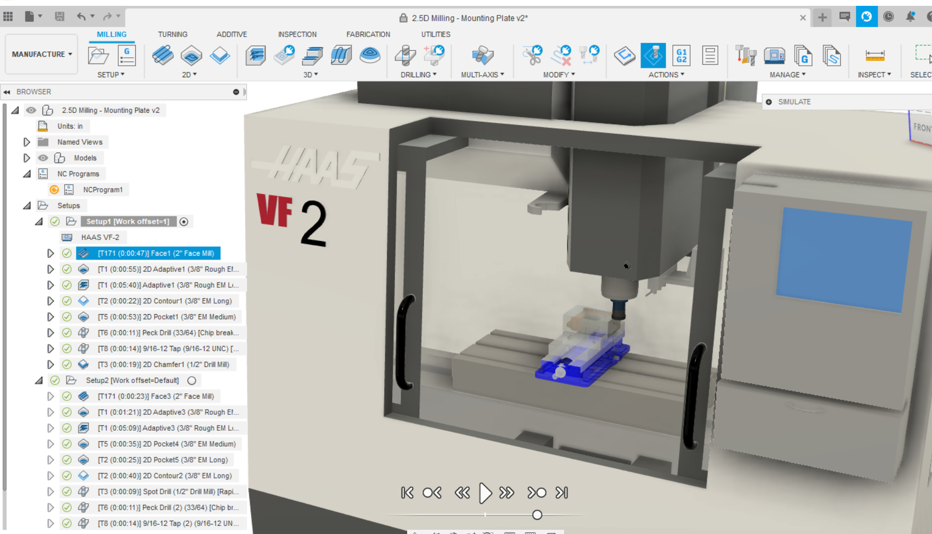Switch to the FABRICATION tab
The height and width of the screenshot is (534, 932).
[x=368, y=34]
